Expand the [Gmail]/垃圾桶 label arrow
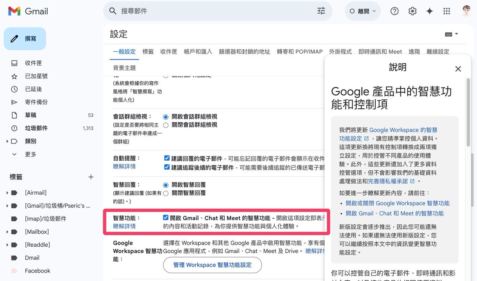This screenshot has width=477, height=281. click(7, 206)
